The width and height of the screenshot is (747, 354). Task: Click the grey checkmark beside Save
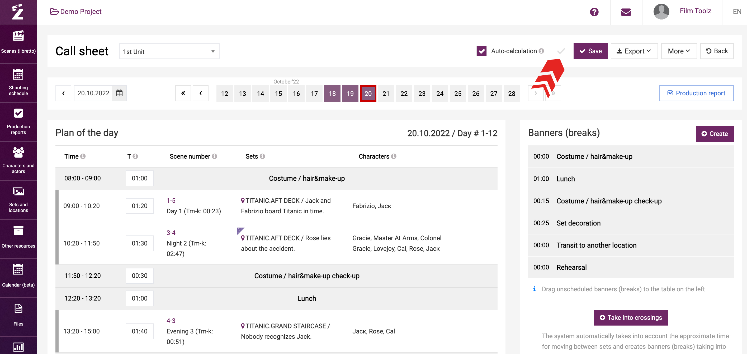click(561, 51)
